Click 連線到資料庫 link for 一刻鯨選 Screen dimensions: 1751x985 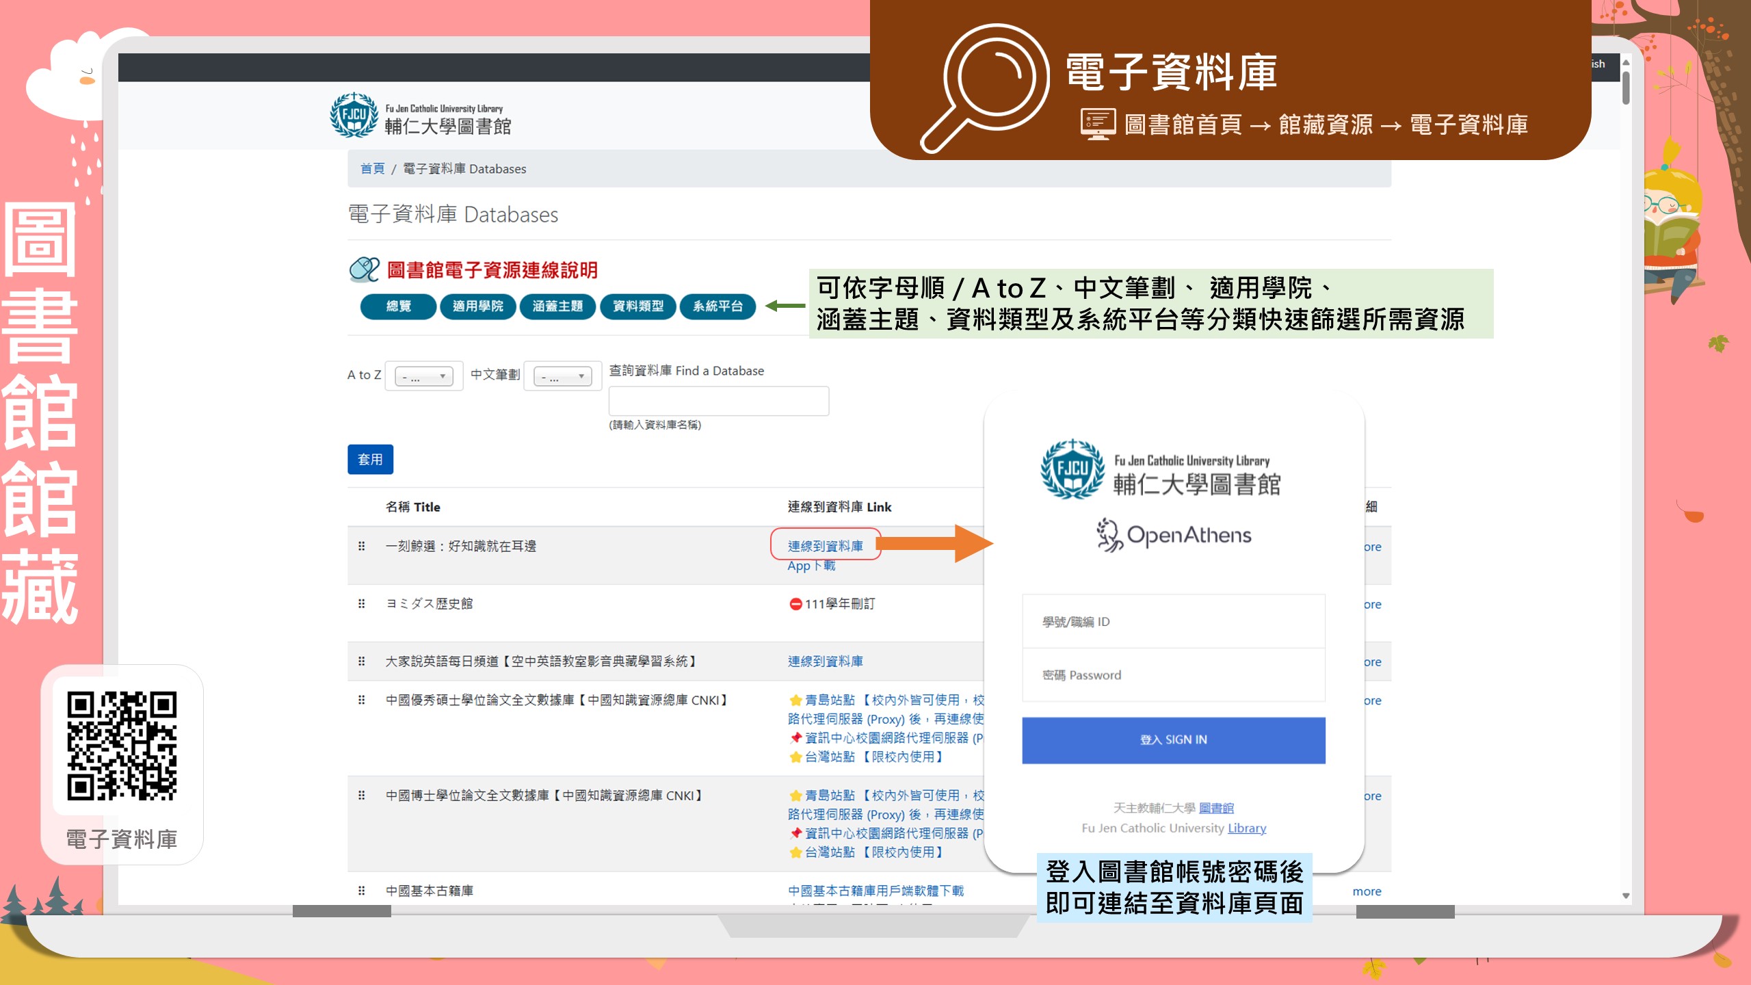[825, 546]
